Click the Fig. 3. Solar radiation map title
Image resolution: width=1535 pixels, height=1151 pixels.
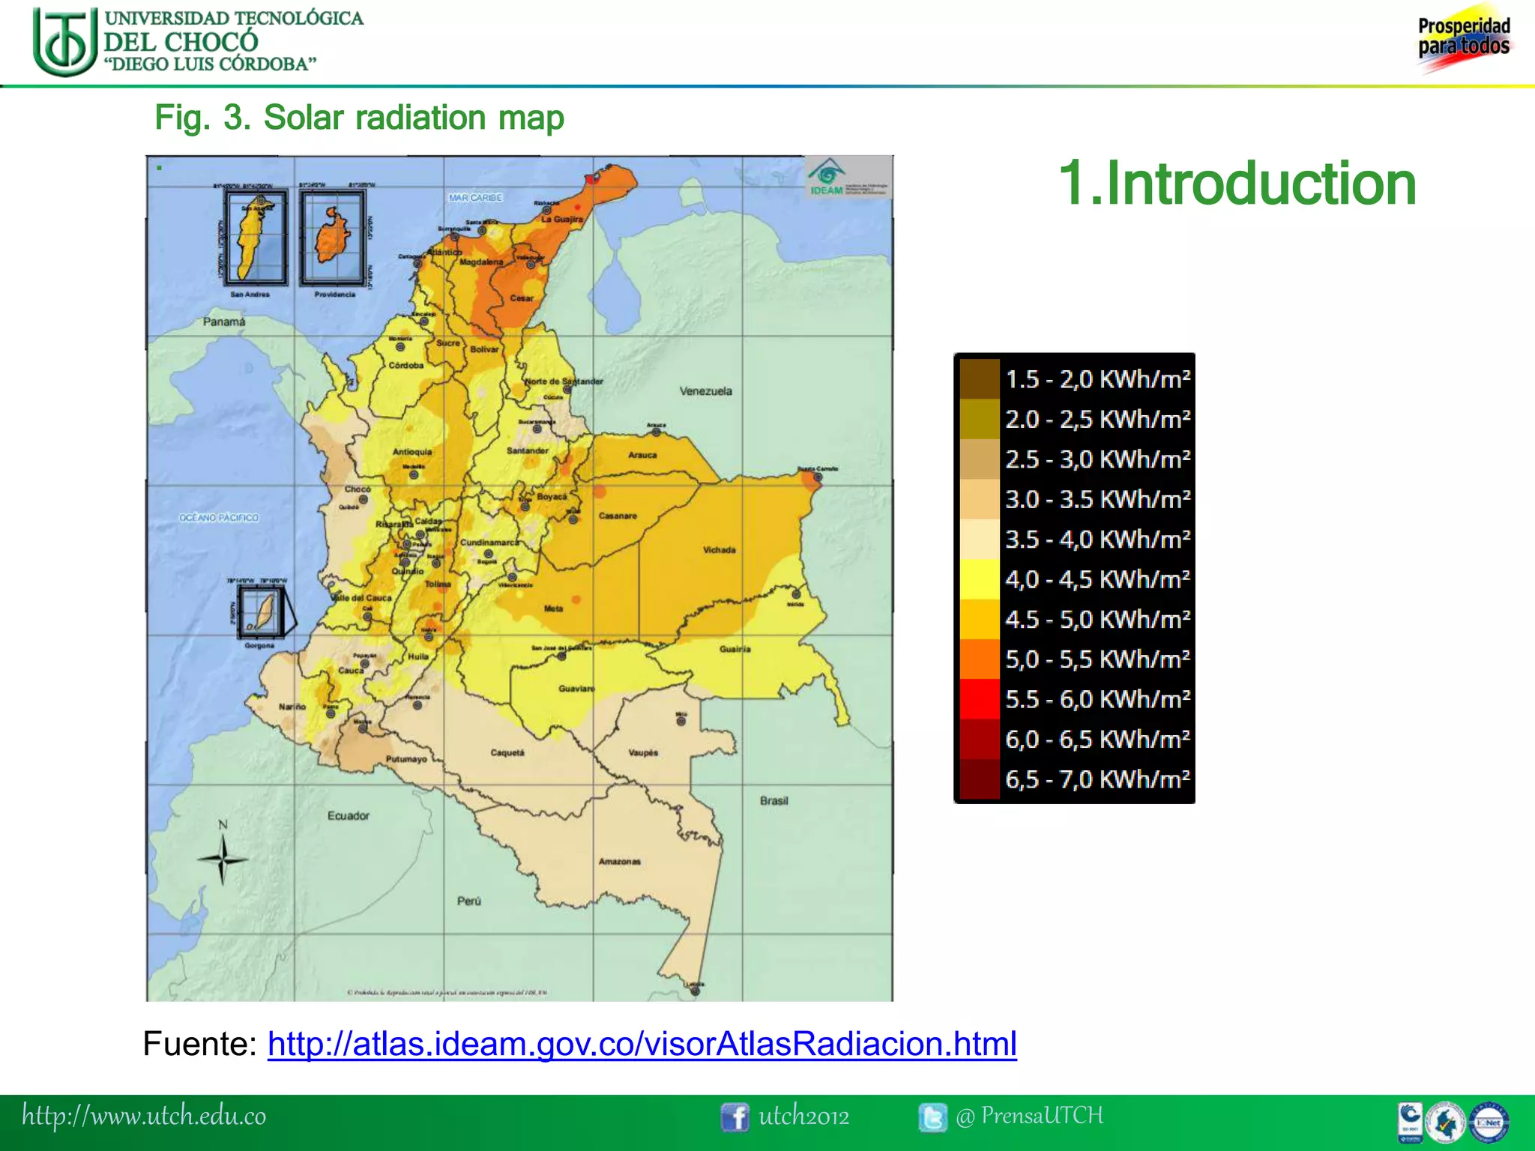tap(359, 118)
